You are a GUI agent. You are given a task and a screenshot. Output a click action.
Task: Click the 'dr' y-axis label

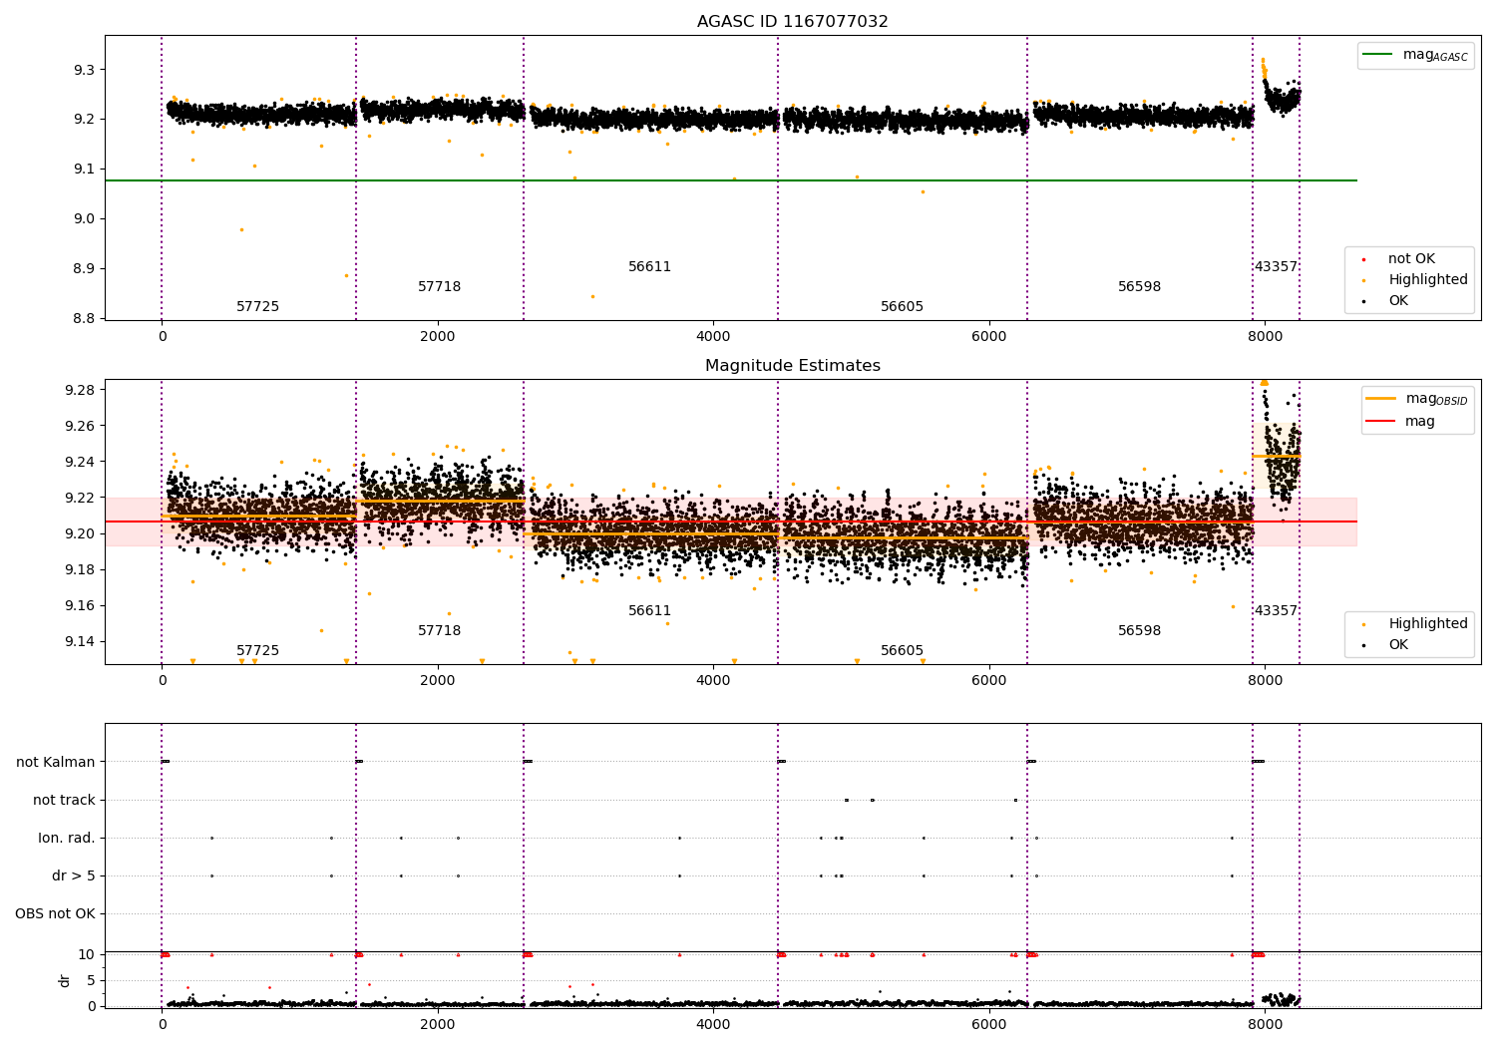[65, 980]
